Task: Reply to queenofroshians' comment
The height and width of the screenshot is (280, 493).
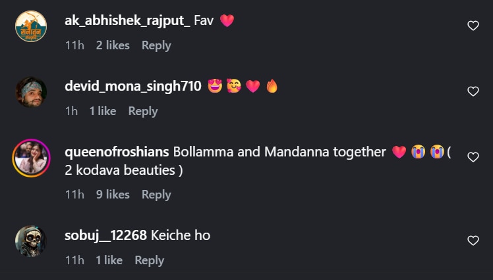Action: pos(156,195)
